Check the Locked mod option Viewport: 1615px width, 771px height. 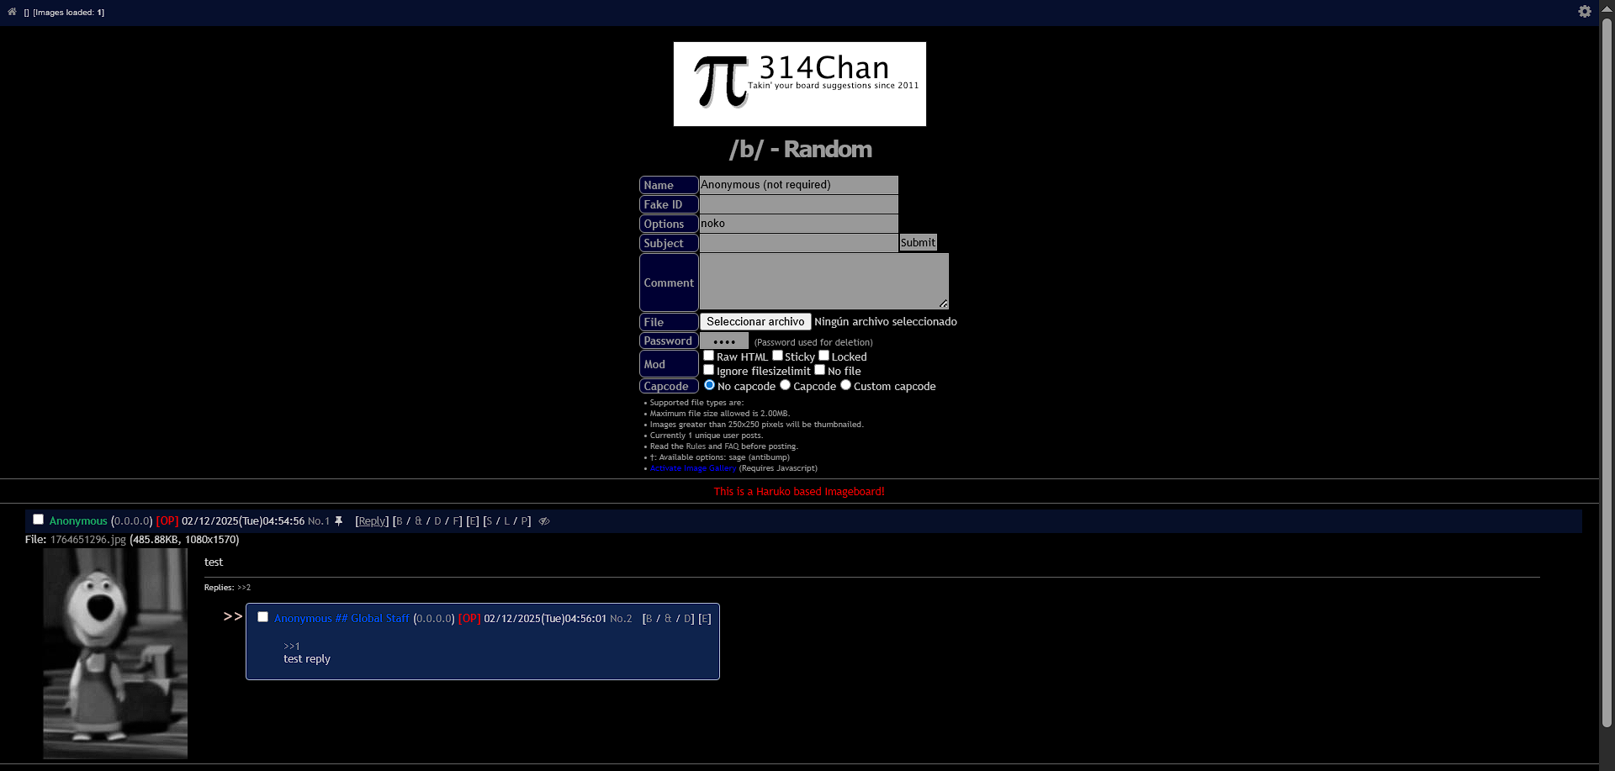click(823, 356)
